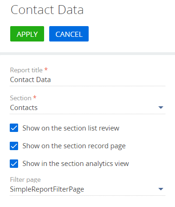Screen dimensions: 175x207
Task: Click the red asterisk beside Section
Action: (35, 97)
